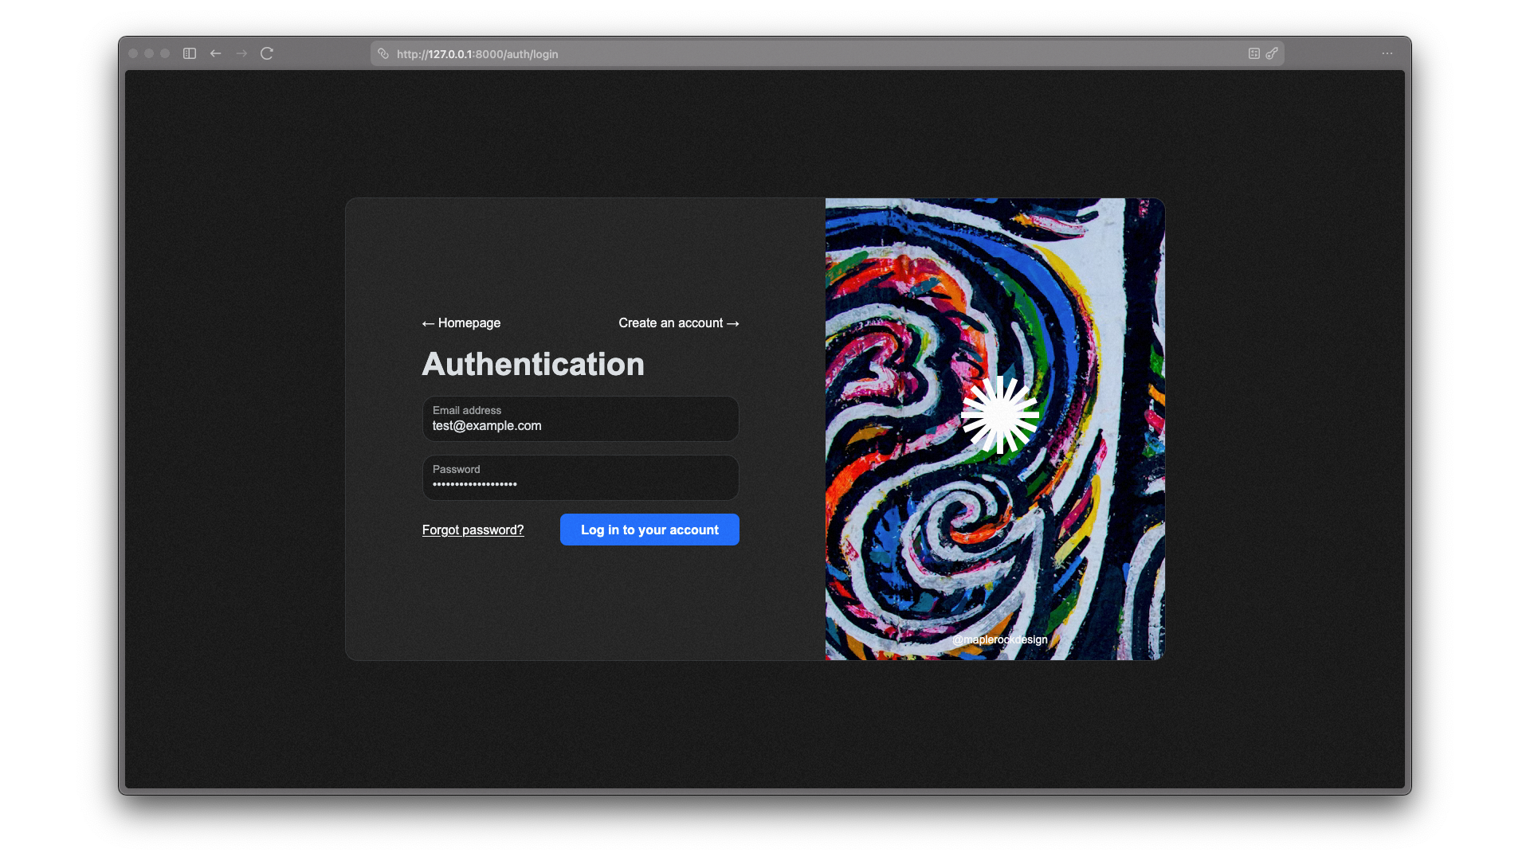Click the address bar URL text
Image resolution: width=1530 pixels, height=860 pixels.
pos(477,54)
